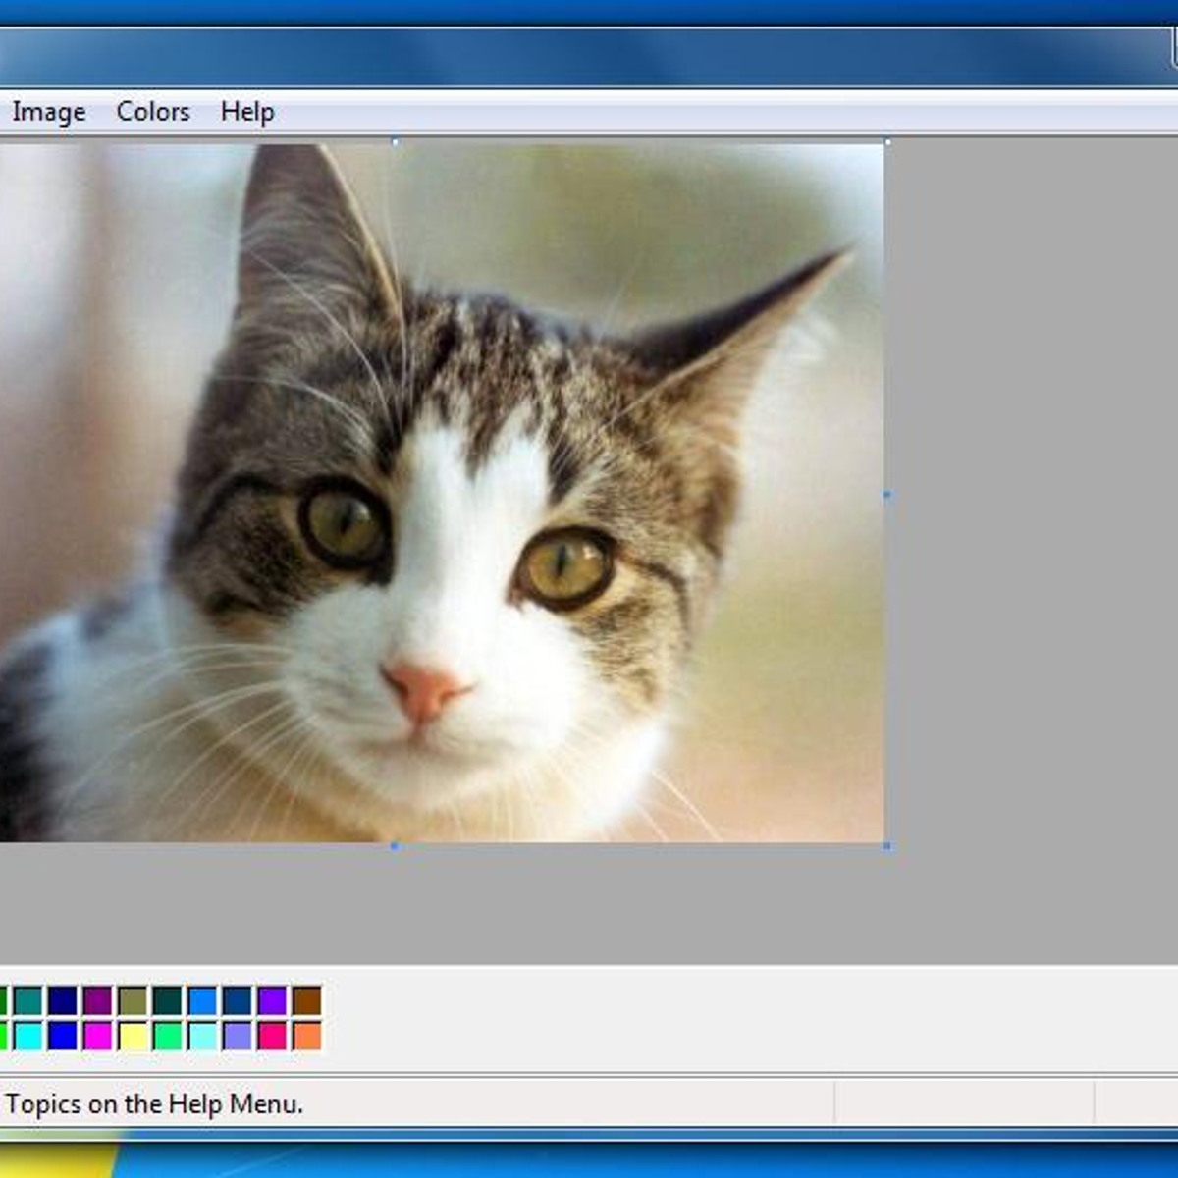Pick the teal color swatch
Image resolution: width=1178 pixels, height=1178 pixels.
[x=28, y=1000]
